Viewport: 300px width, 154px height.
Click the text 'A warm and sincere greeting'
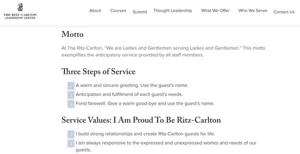point(107,85)
